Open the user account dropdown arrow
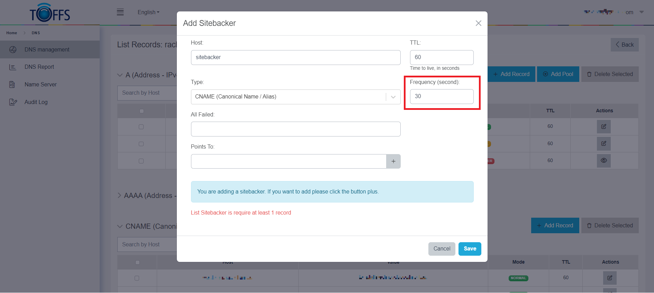Screen dimensions: 654x293 click(641, 12)
